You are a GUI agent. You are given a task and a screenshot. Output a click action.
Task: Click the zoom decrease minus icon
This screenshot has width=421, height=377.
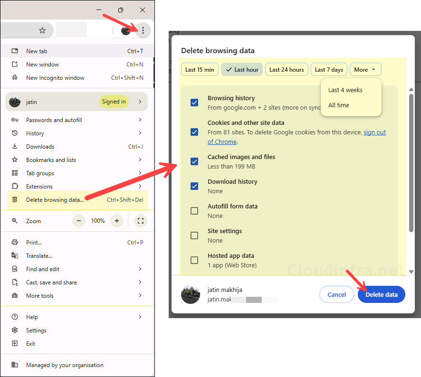click(x=78, y=220)
